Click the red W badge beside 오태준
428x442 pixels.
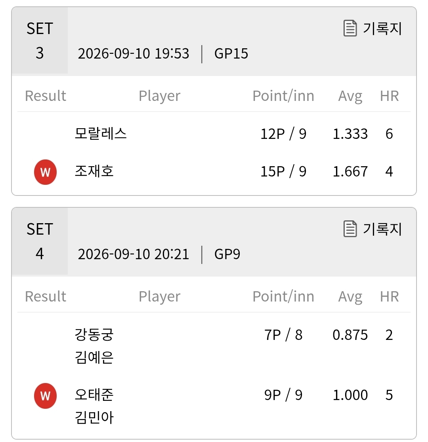[45, 396]
